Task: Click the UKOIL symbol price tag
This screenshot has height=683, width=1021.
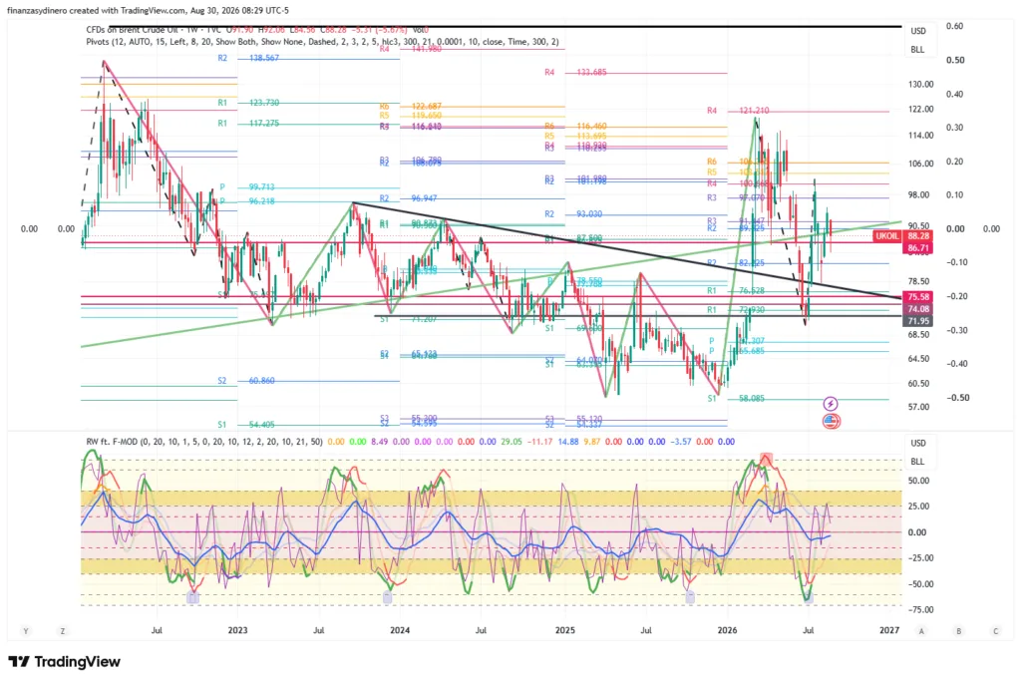Action: click(x=886, y=235)
